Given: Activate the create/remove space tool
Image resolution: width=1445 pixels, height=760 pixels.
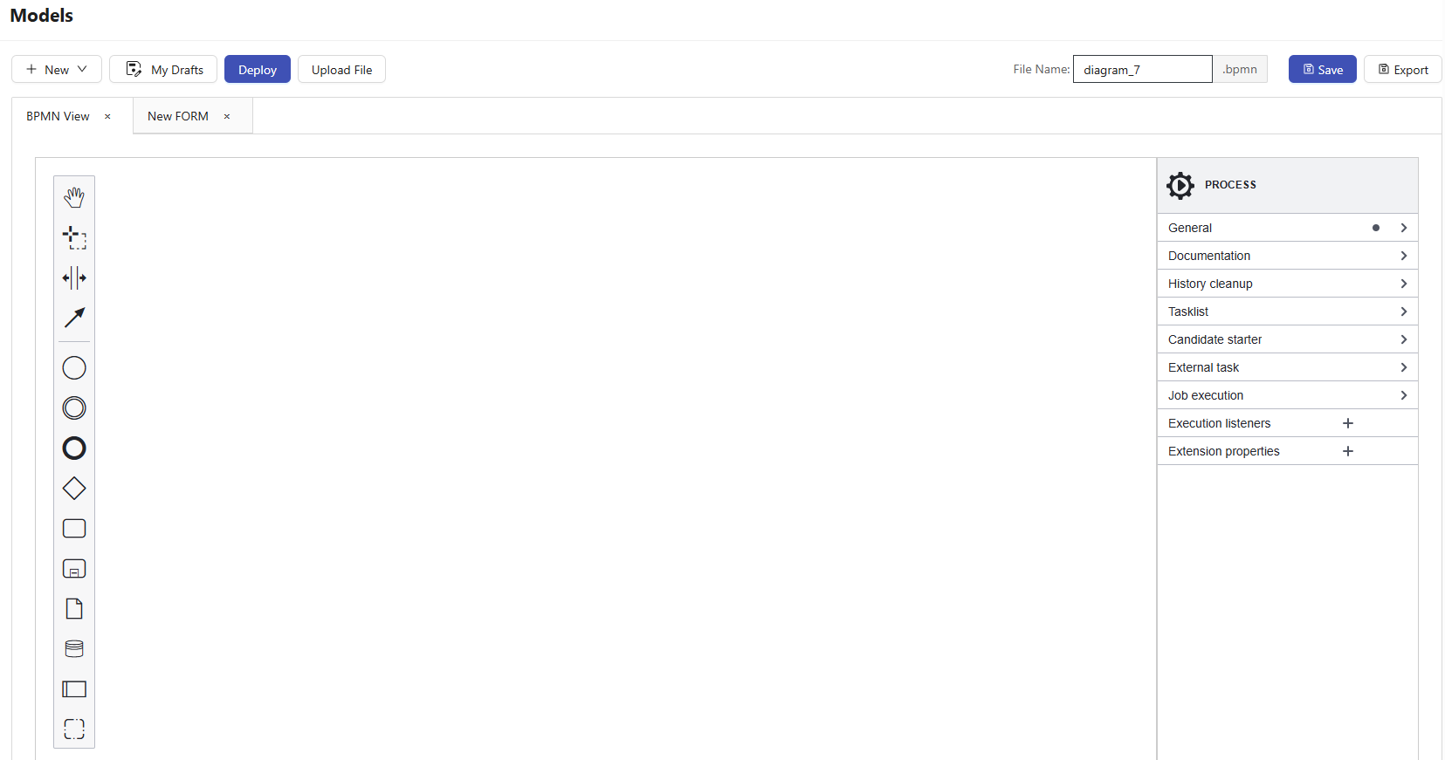Looking at the screenshot, I should point(74,278).
